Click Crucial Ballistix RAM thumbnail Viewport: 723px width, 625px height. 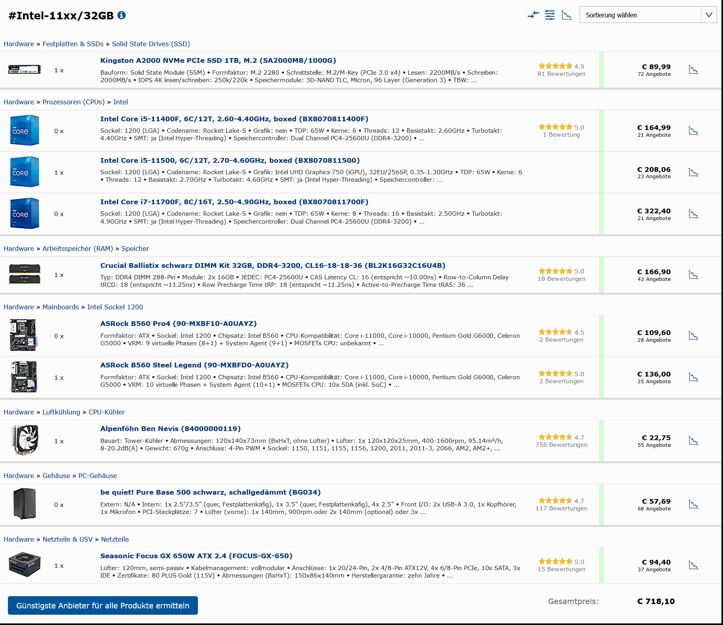(x=24, y=274)
